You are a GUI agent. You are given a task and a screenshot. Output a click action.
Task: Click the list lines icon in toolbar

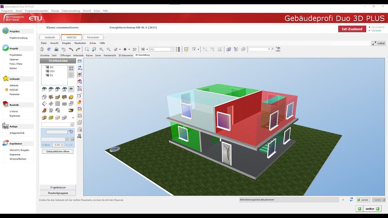(135, 49)
